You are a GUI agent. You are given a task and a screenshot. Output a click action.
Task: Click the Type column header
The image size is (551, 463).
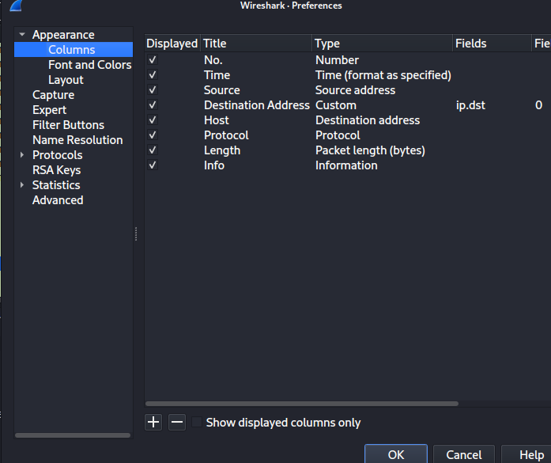tap(327, 44)
